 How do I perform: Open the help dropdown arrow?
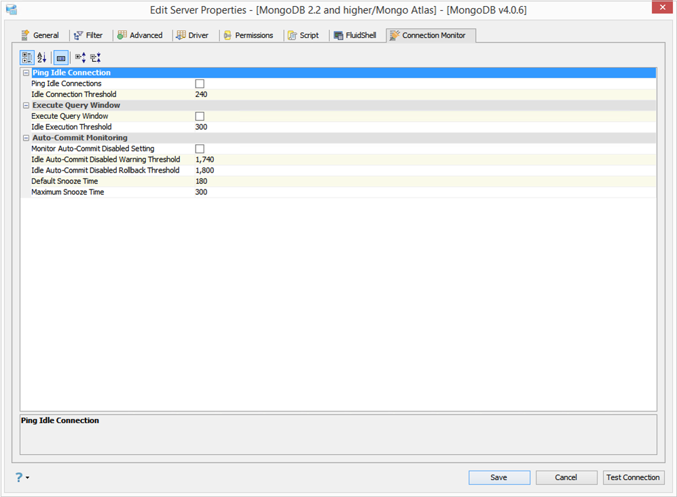(x=28, y=477)
